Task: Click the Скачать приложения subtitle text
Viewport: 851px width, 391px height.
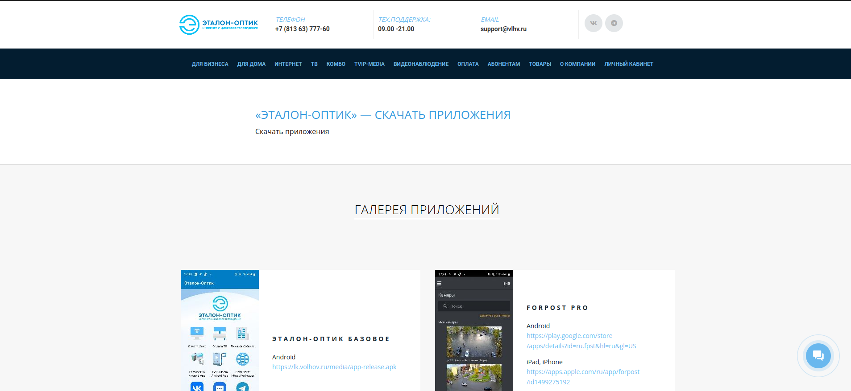Action: [x=292, y=132]
